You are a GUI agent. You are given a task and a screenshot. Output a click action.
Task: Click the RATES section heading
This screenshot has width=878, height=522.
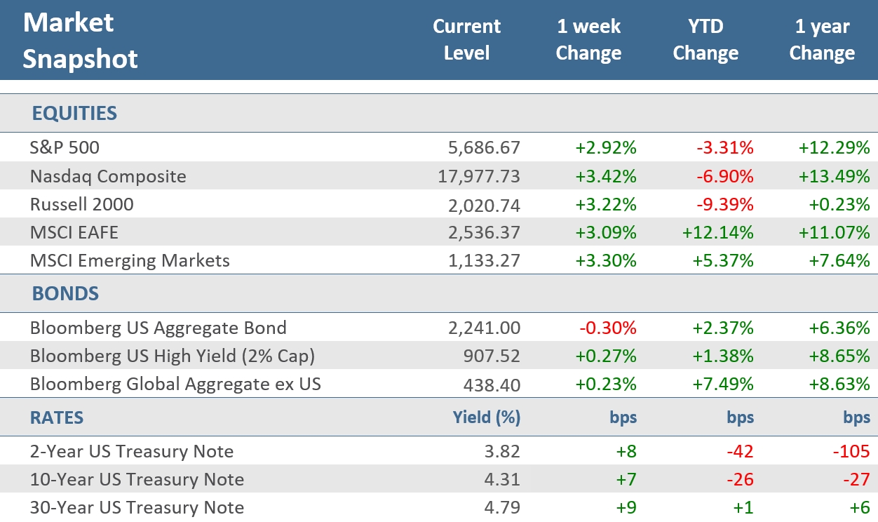click(x=57, y=418)
